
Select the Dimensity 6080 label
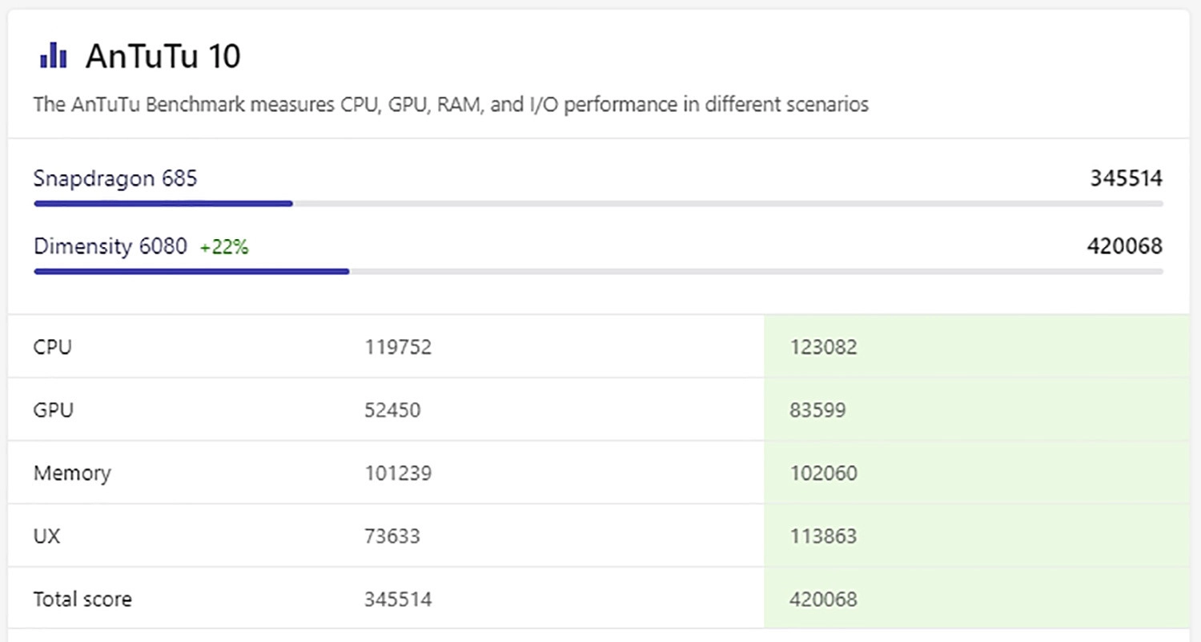[x=110, y=246]
